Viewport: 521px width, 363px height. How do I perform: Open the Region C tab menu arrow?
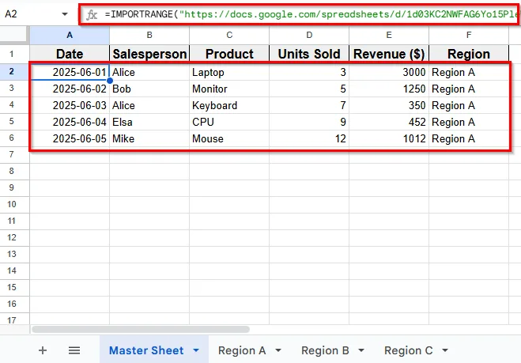tap(445, 350)
